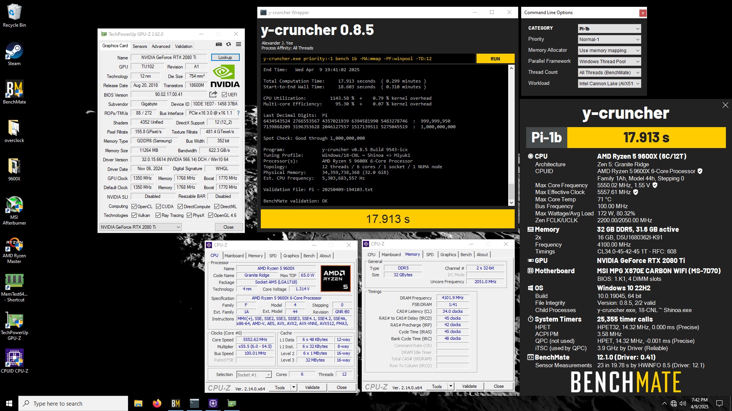Image resolution: width=732 pixels, height=411 pixels.
Task: Open the AMD Ryzen Master desktop icon
Action: click(x=14, y=250)
